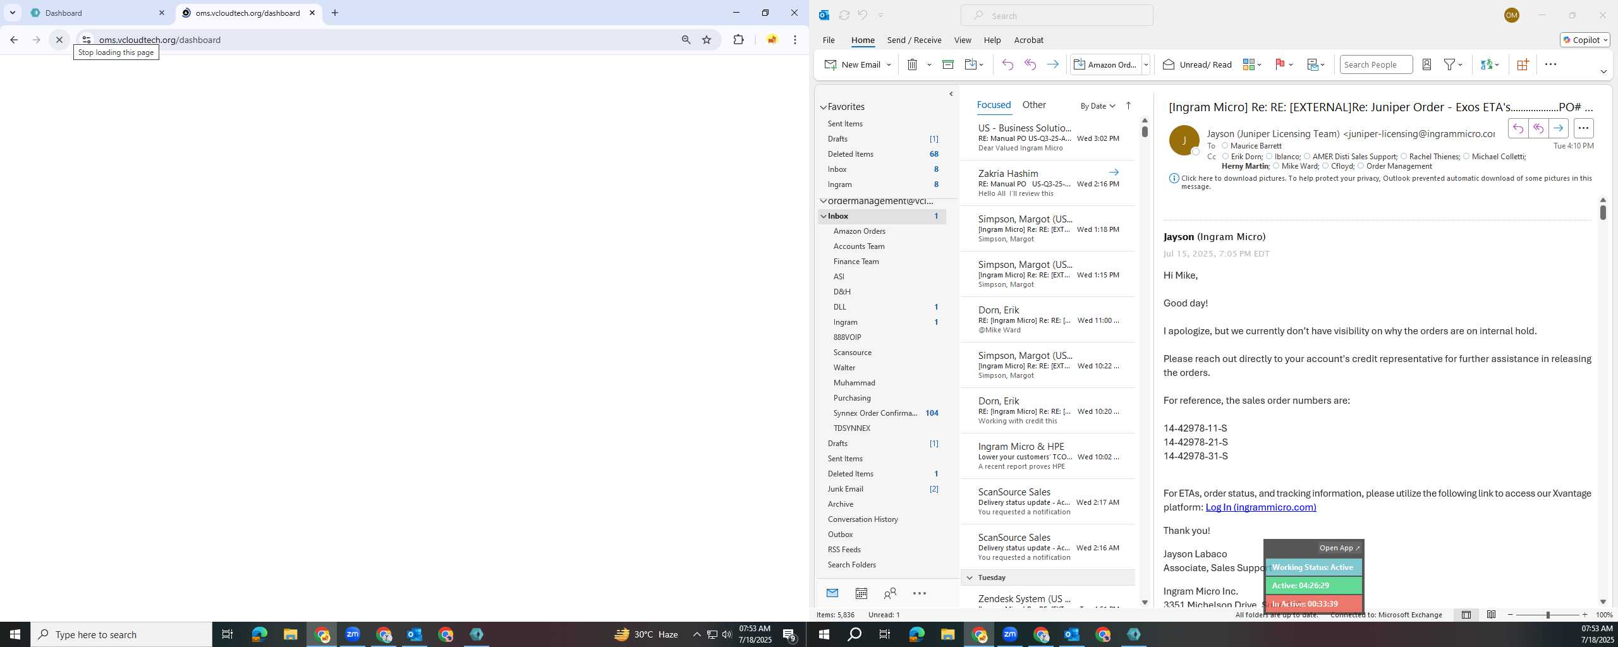Click the Outlook zoom slider handle
Image resolution: width=1618 pixels, height=647 pixels.
1548,615
